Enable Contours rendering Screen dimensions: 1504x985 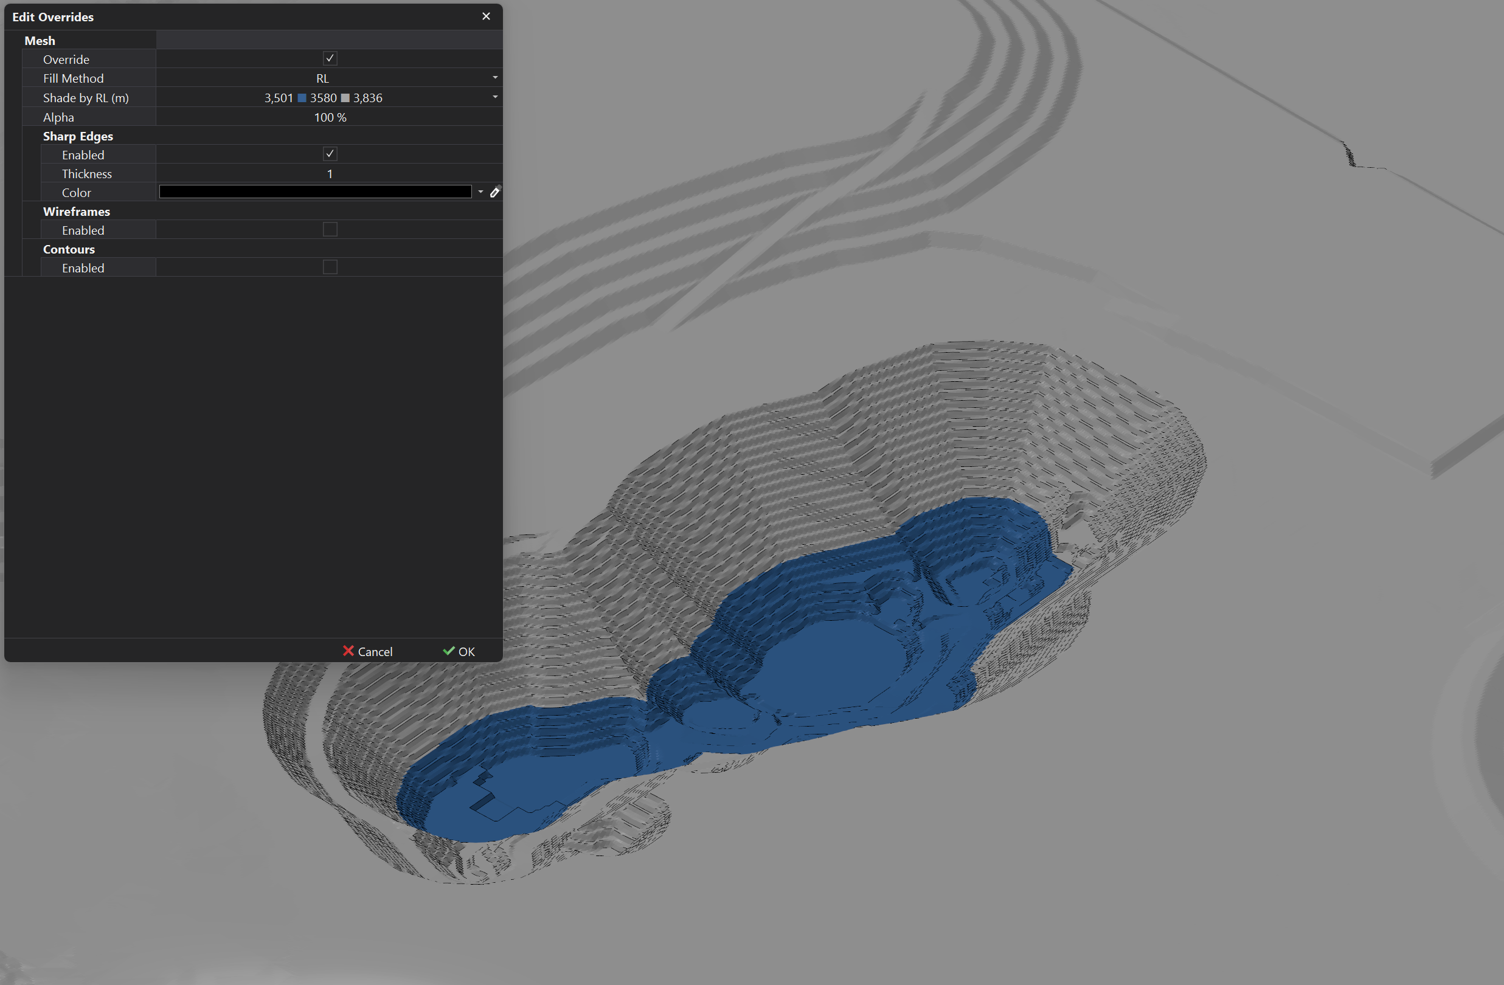(330, 268)
